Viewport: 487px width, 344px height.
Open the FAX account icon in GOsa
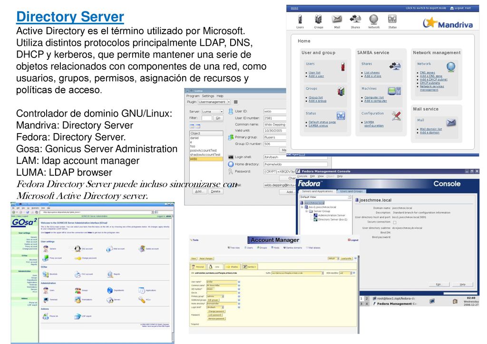pyautogui.click(x=78, y=274)
